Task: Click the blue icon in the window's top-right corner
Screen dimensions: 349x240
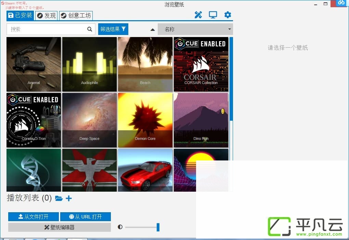Action: point(341,3)
